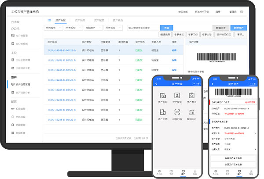Click the keyword search input field

coord(142,28)
